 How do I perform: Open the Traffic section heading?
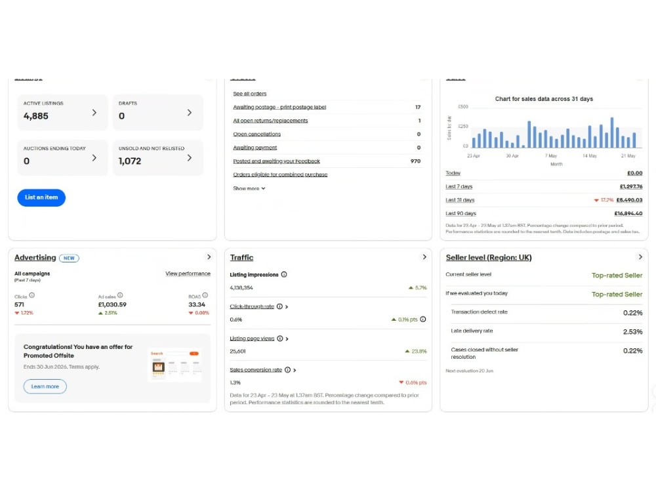[x=242, y=258]
